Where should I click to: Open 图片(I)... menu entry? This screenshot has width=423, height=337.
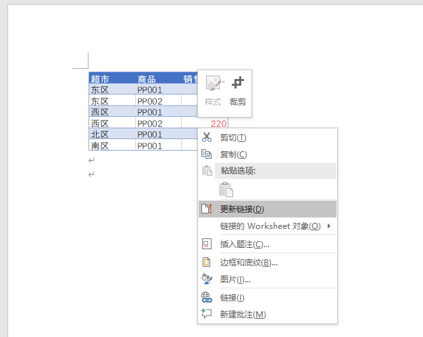[268, 280]
